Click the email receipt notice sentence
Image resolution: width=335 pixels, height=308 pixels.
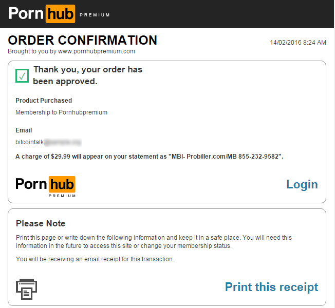pyautogui.click(x=95, y=259)
